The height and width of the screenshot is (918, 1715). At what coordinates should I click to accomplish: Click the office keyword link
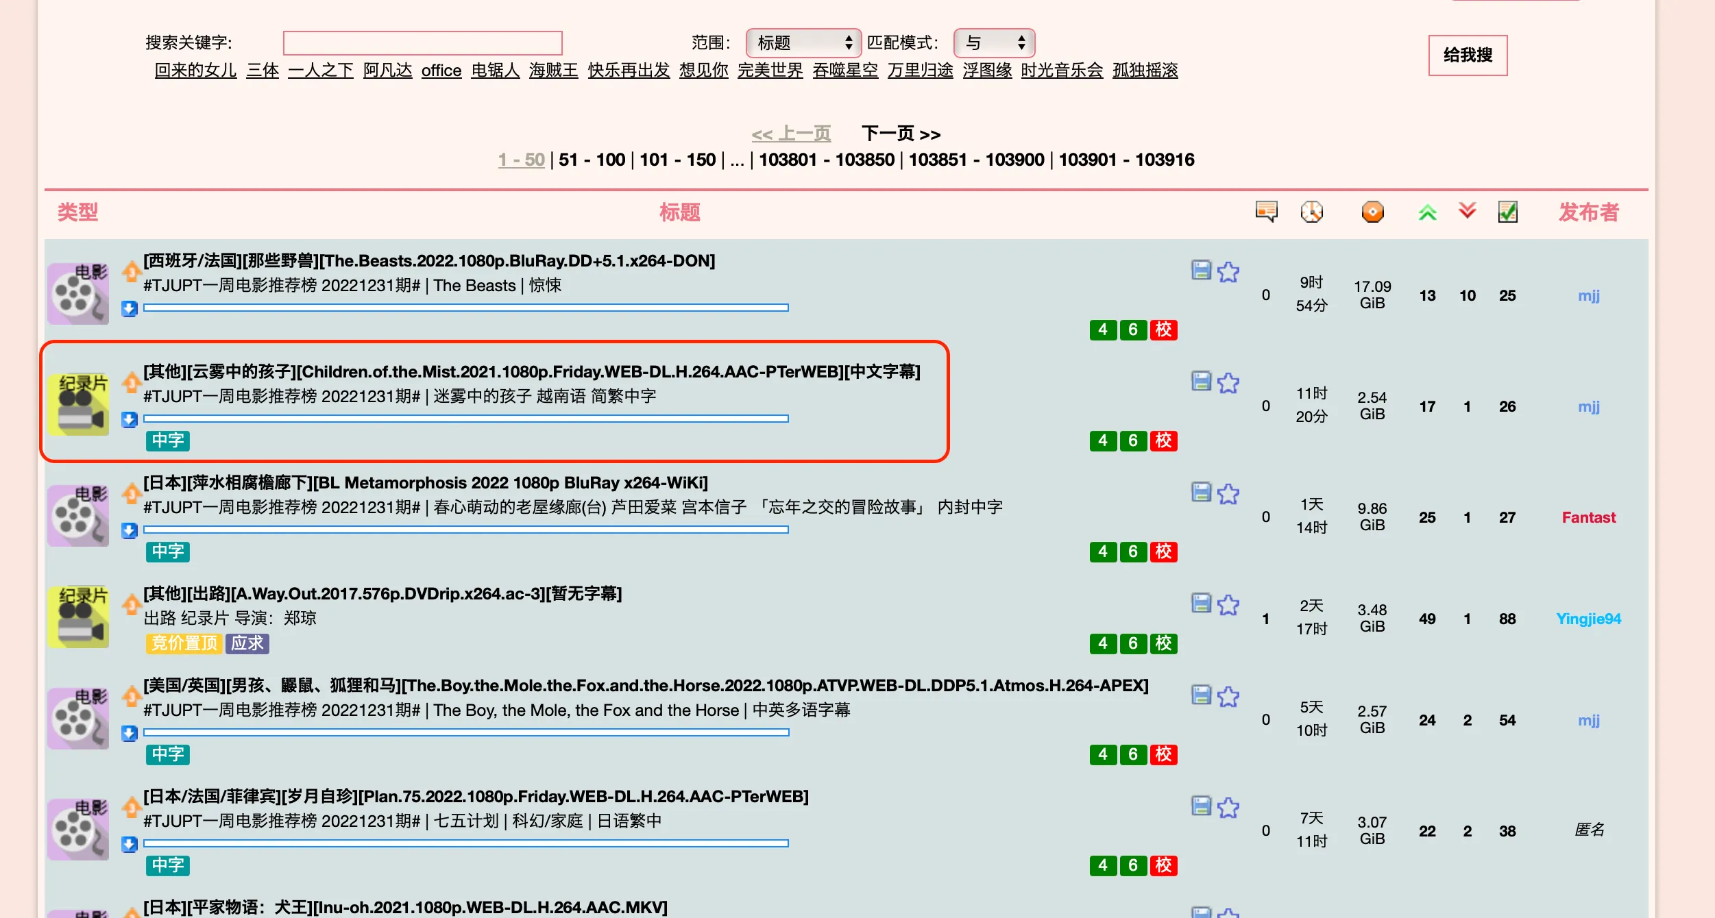pyautogui.click(x=441, y=70)
